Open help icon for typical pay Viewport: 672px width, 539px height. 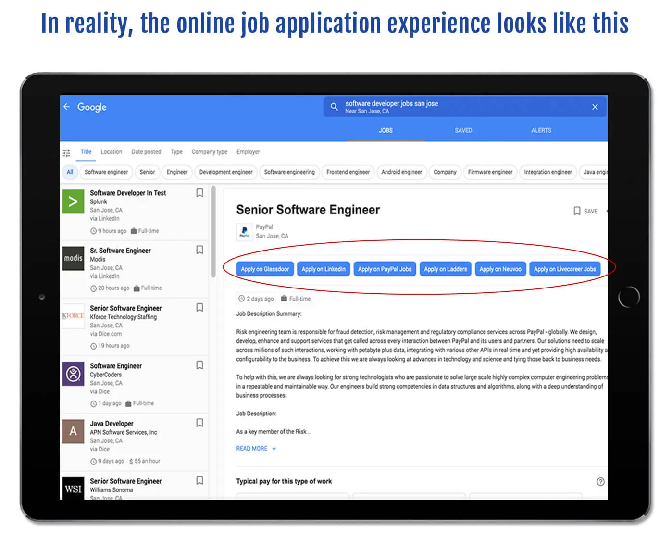pyautogui.click(x=600, y=482)
